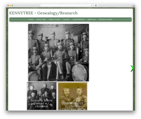Open the HOME menu item

(x=31, y=19)
